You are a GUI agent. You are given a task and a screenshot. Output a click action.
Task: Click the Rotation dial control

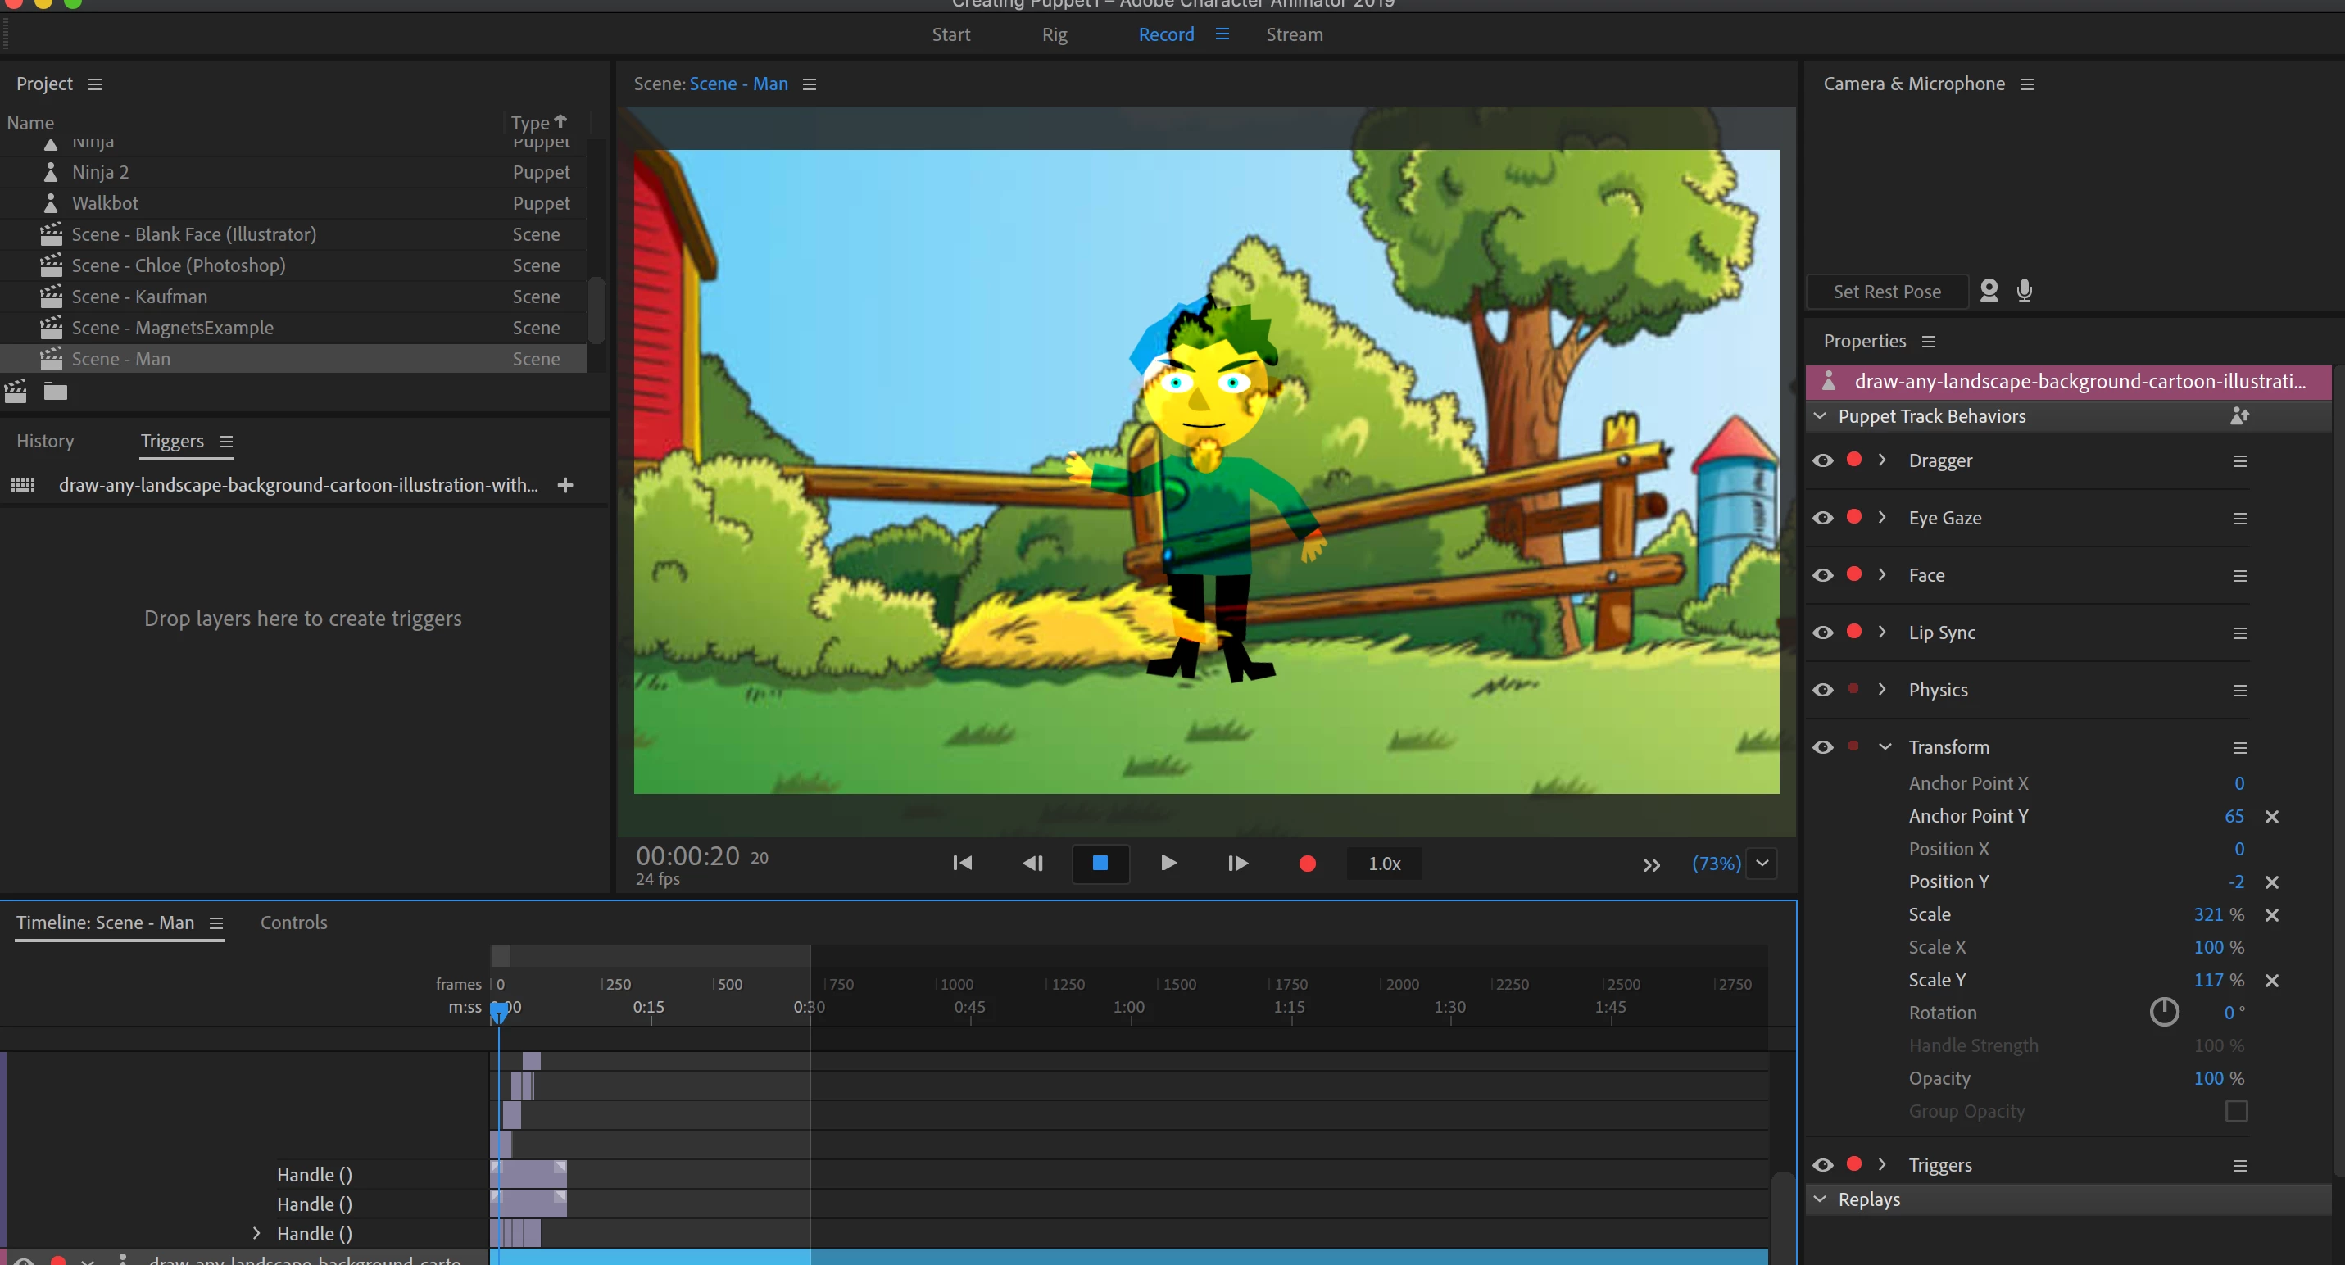click(2164, 1012)
